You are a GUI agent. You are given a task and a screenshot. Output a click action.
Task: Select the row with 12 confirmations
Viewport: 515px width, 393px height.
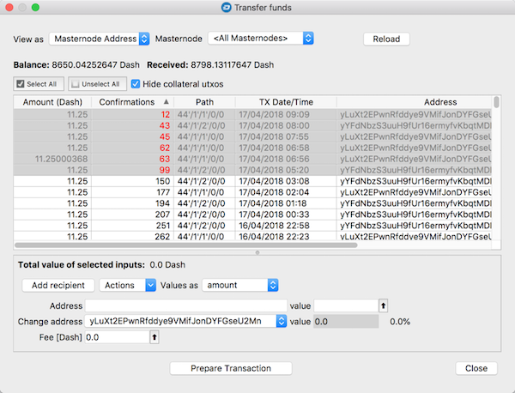252,115
